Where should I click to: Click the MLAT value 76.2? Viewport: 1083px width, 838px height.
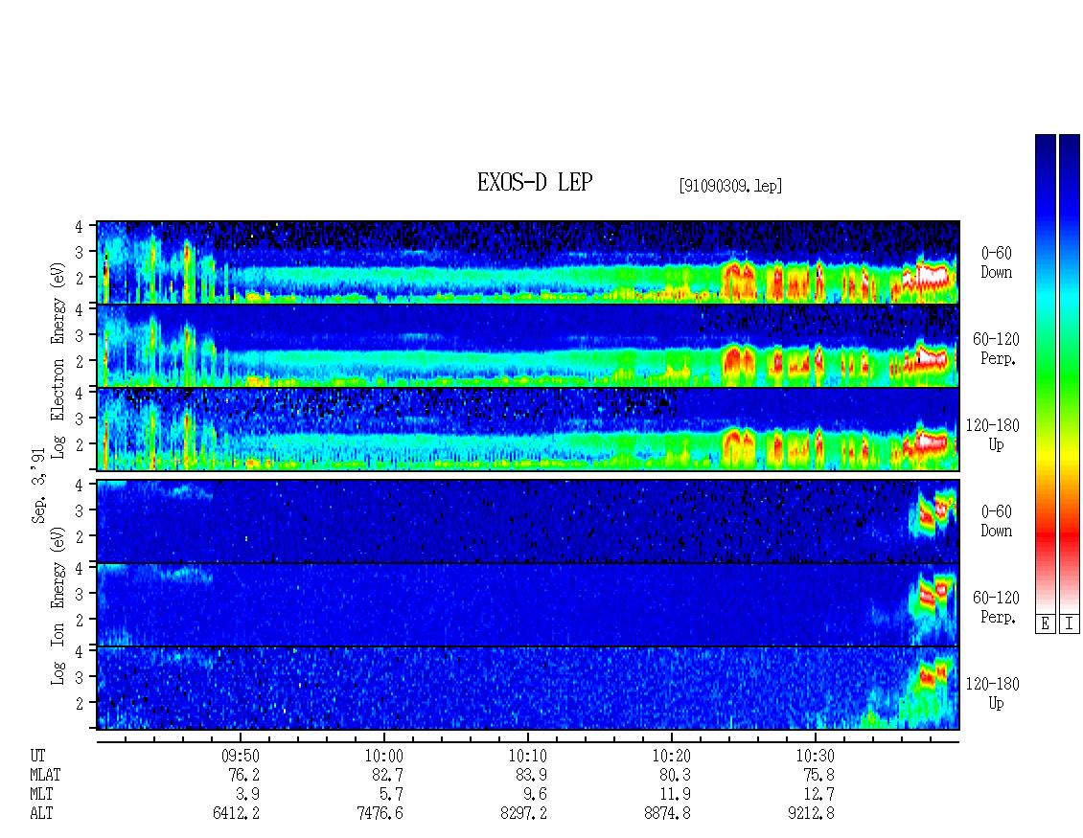click(243, 775)
